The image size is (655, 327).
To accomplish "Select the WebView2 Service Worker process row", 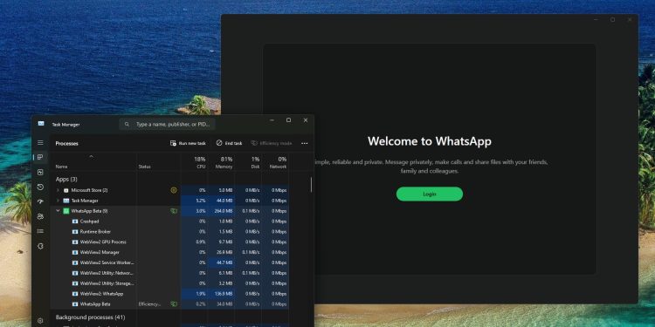I will click(169, 262).
